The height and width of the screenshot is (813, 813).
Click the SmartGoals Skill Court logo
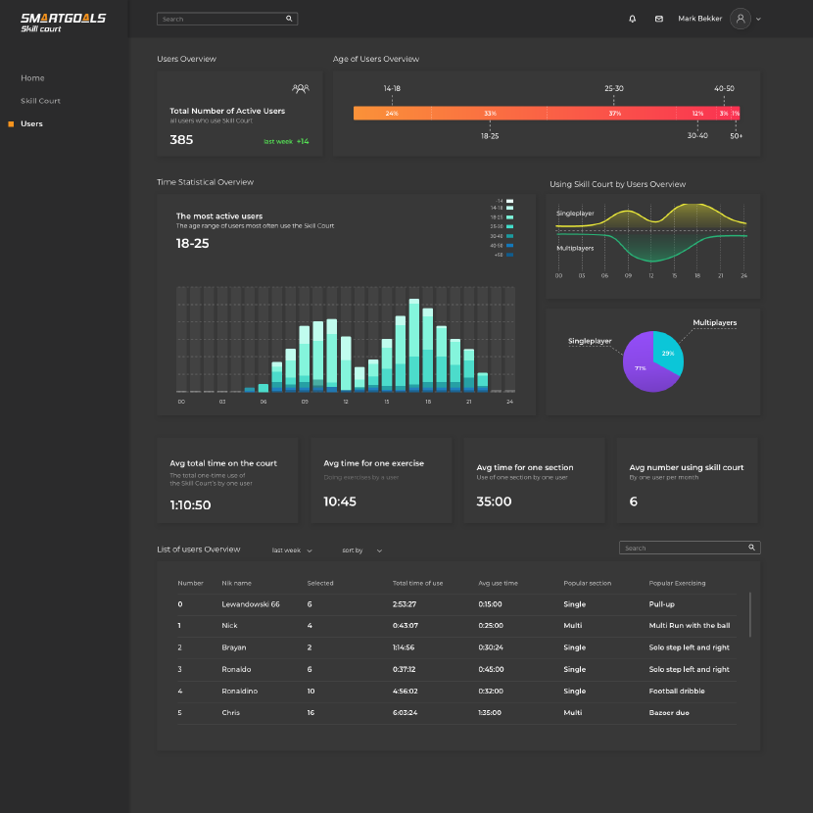[x=63, y=23]
